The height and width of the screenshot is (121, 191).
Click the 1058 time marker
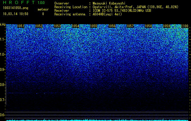[148, 26]
